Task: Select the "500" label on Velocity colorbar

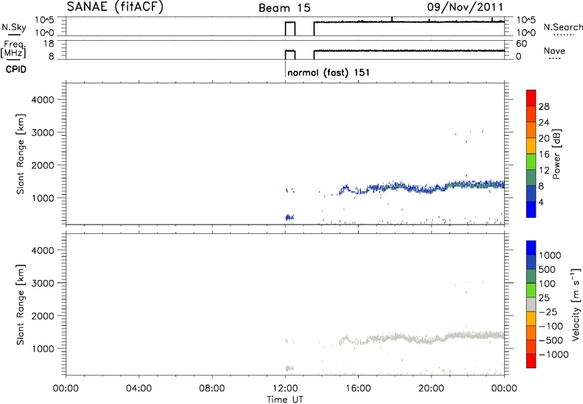Action: click(x=547, y=269)
